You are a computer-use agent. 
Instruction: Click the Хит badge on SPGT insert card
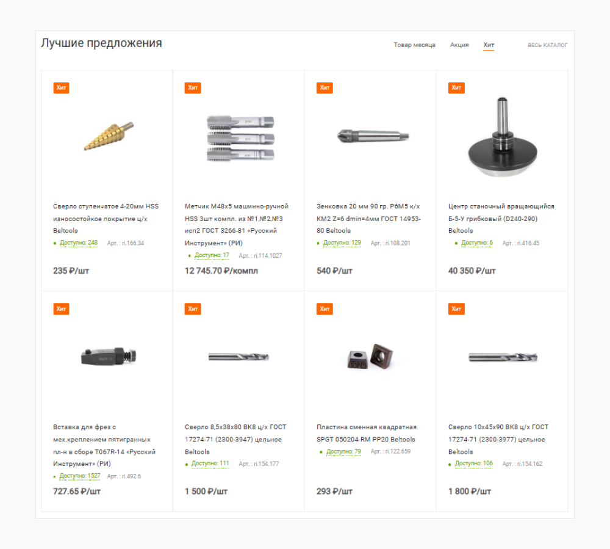coord(325,309)
